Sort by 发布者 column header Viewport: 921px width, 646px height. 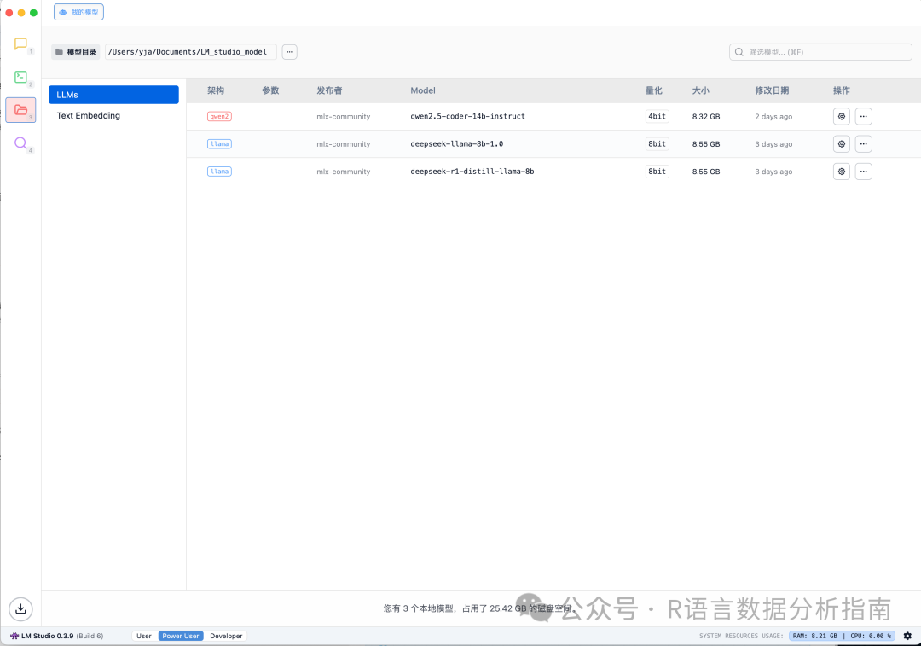tap(329, 90)
